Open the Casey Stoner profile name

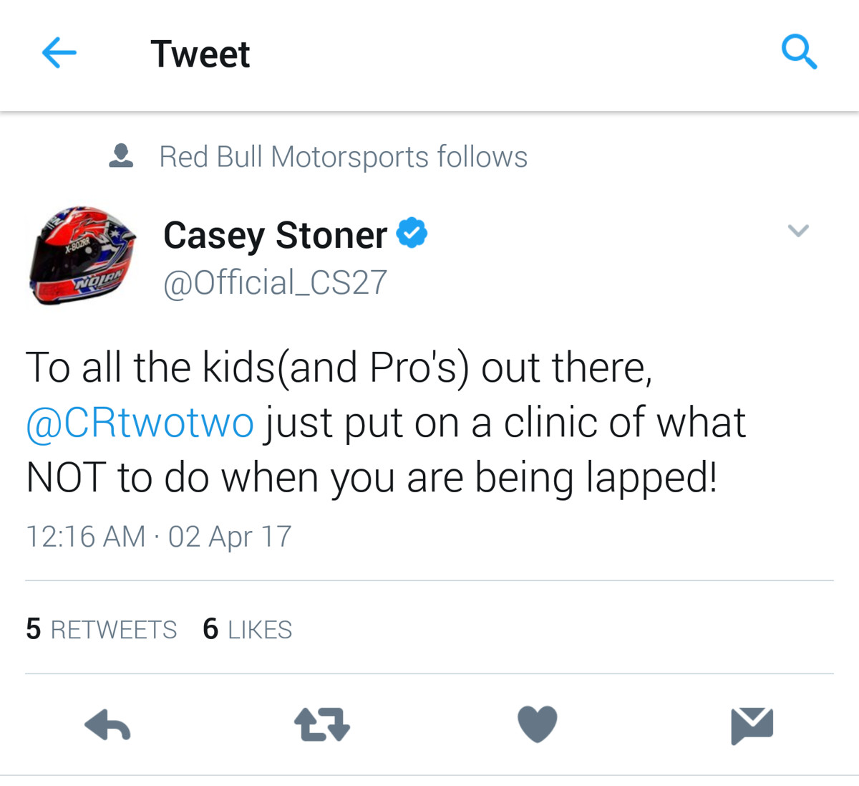[x=276, y=235]
